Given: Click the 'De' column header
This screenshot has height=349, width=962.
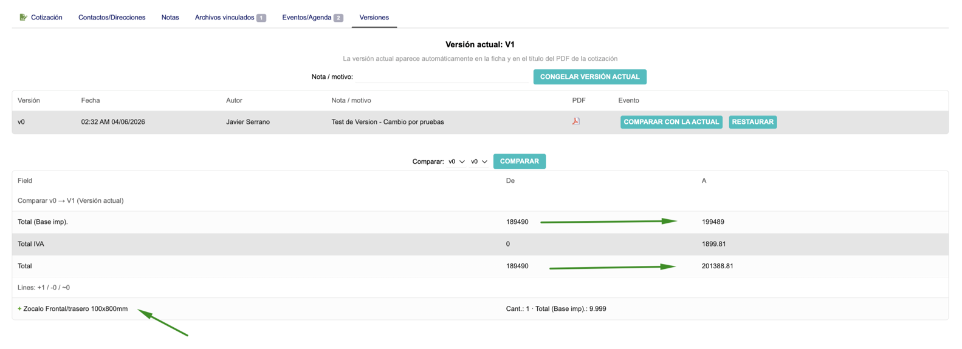Looking at the screenshot, I should pyautogui.click(x=510, y=180).
